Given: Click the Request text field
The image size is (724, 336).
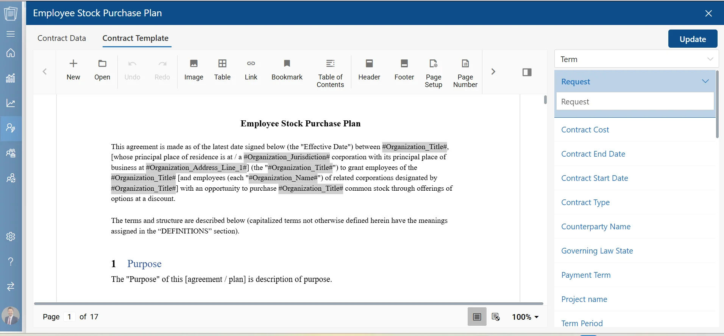Looking at the screenshot, I should point(635,101).
